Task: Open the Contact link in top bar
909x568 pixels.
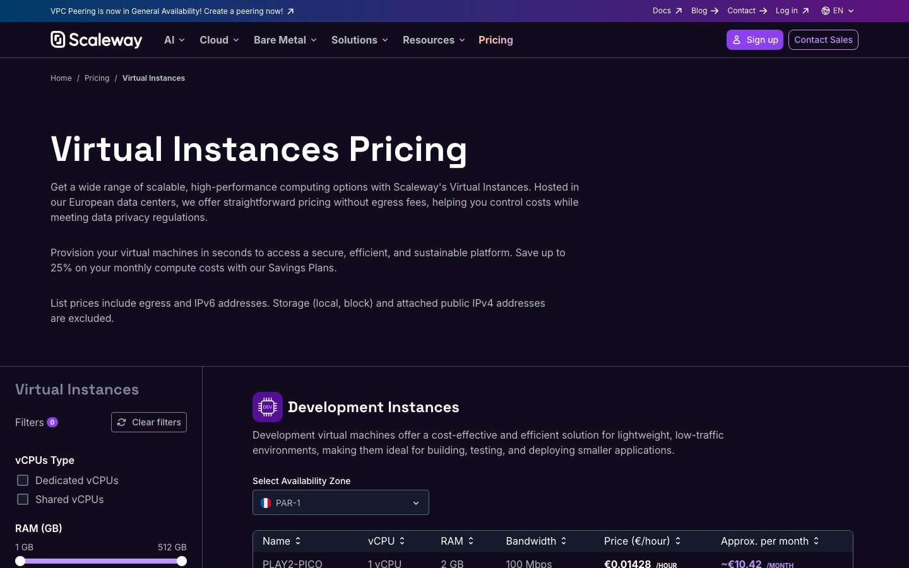Action: click(747, 11)
